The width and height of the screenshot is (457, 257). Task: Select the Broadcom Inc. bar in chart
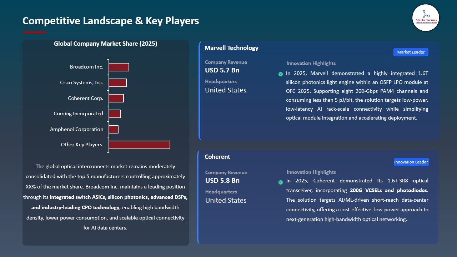click(x=119, y=67)
